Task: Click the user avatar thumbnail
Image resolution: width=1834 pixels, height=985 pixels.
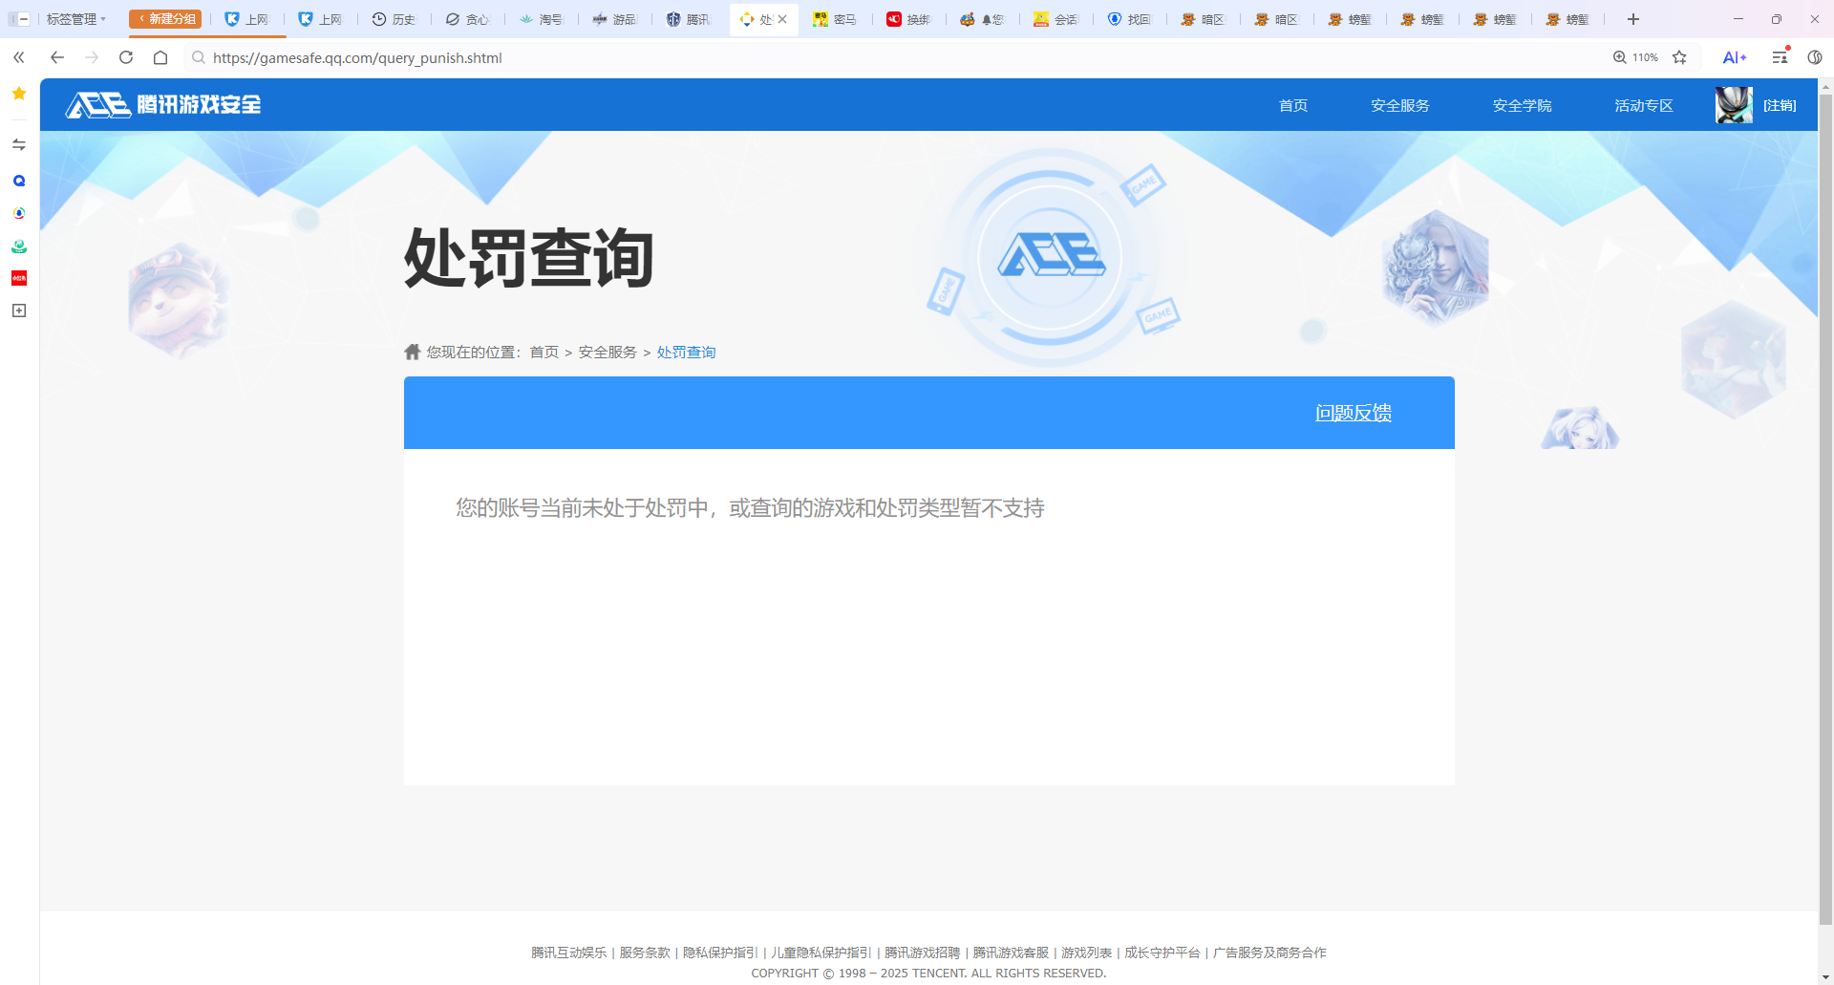Action: (x=1734, y=105)
